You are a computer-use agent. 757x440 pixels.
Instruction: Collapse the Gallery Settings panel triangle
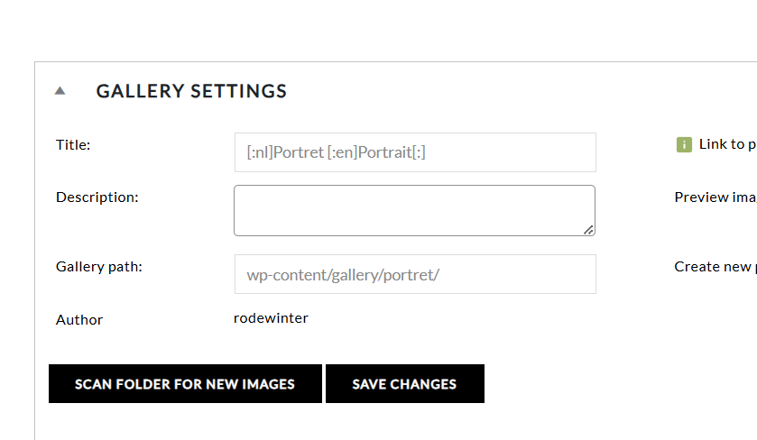[x=60, y=91]
